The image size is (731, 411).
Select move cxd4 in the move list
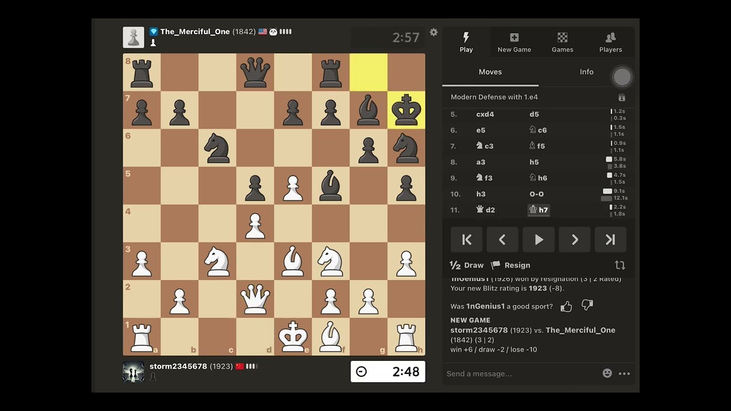pyautogui.click(x=485, y=114)
